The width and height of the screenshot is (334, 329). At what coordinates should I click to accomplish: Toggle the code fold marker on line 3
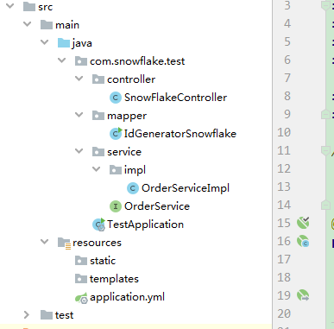point(325,6)
